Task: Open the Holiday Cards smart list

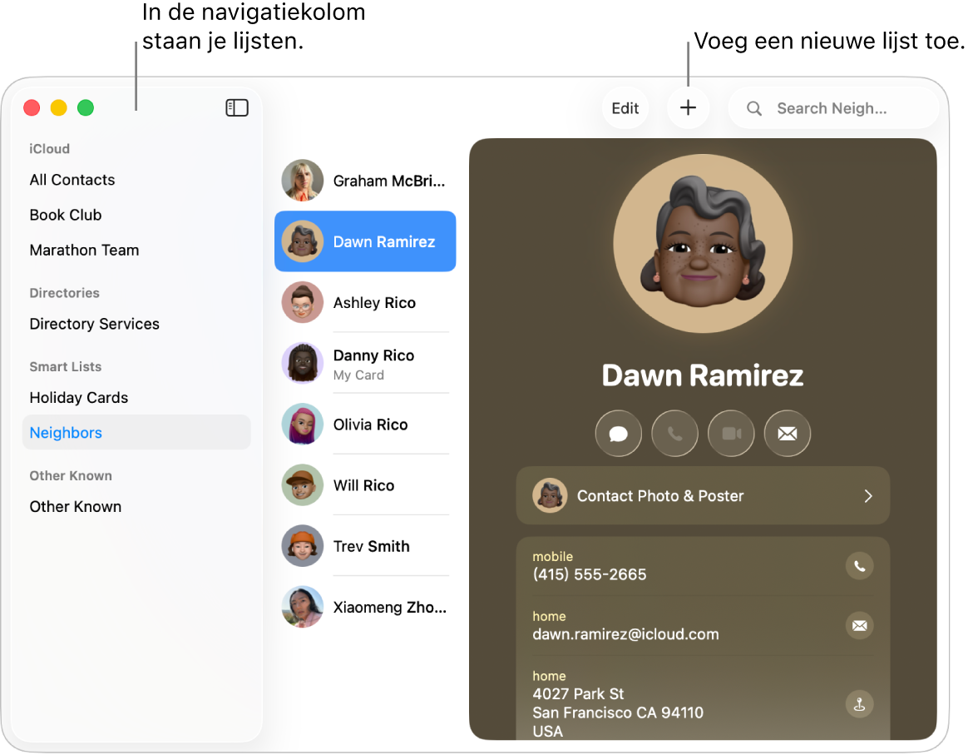Action: tap(79, 397)
